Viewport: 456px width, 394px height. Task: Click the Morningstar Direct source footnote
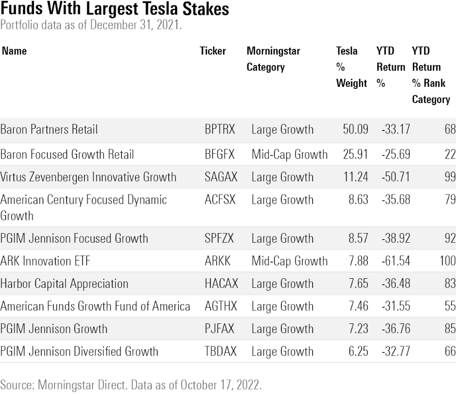[131, 384]
